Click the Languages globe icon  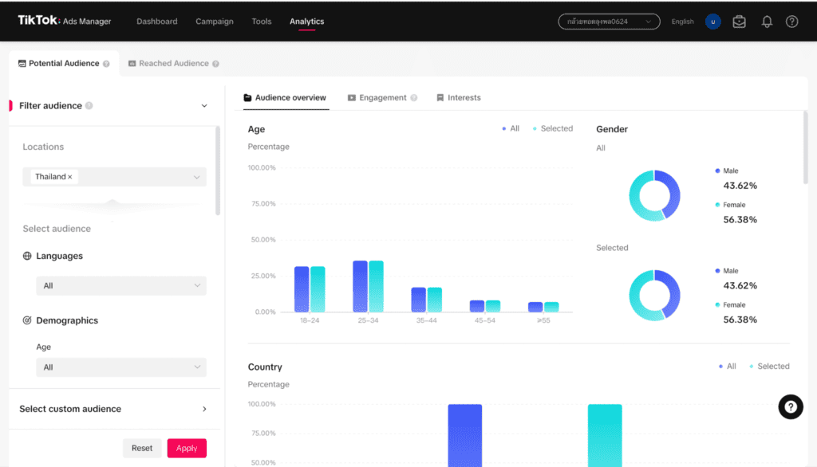(x=27, y=256)
